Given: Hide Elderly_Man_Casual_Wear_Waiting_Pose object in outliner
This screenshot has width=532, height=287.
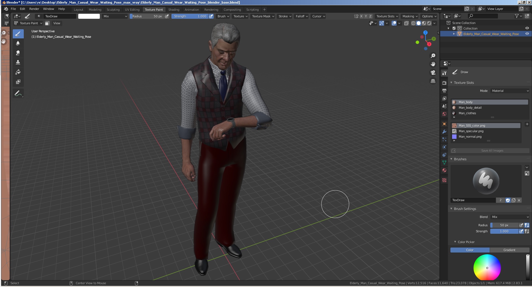Looking at the screenshot, I should click(x=527, y=34).
